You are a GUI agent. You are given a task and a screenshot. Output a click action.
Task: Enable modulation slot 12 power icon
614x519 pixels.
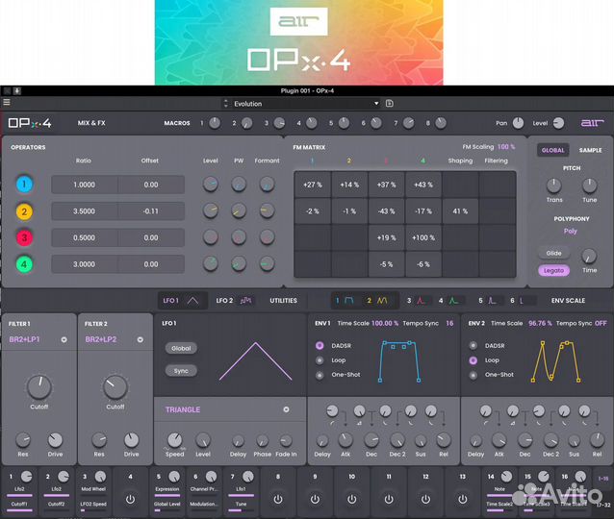click(x=425, y=500)
